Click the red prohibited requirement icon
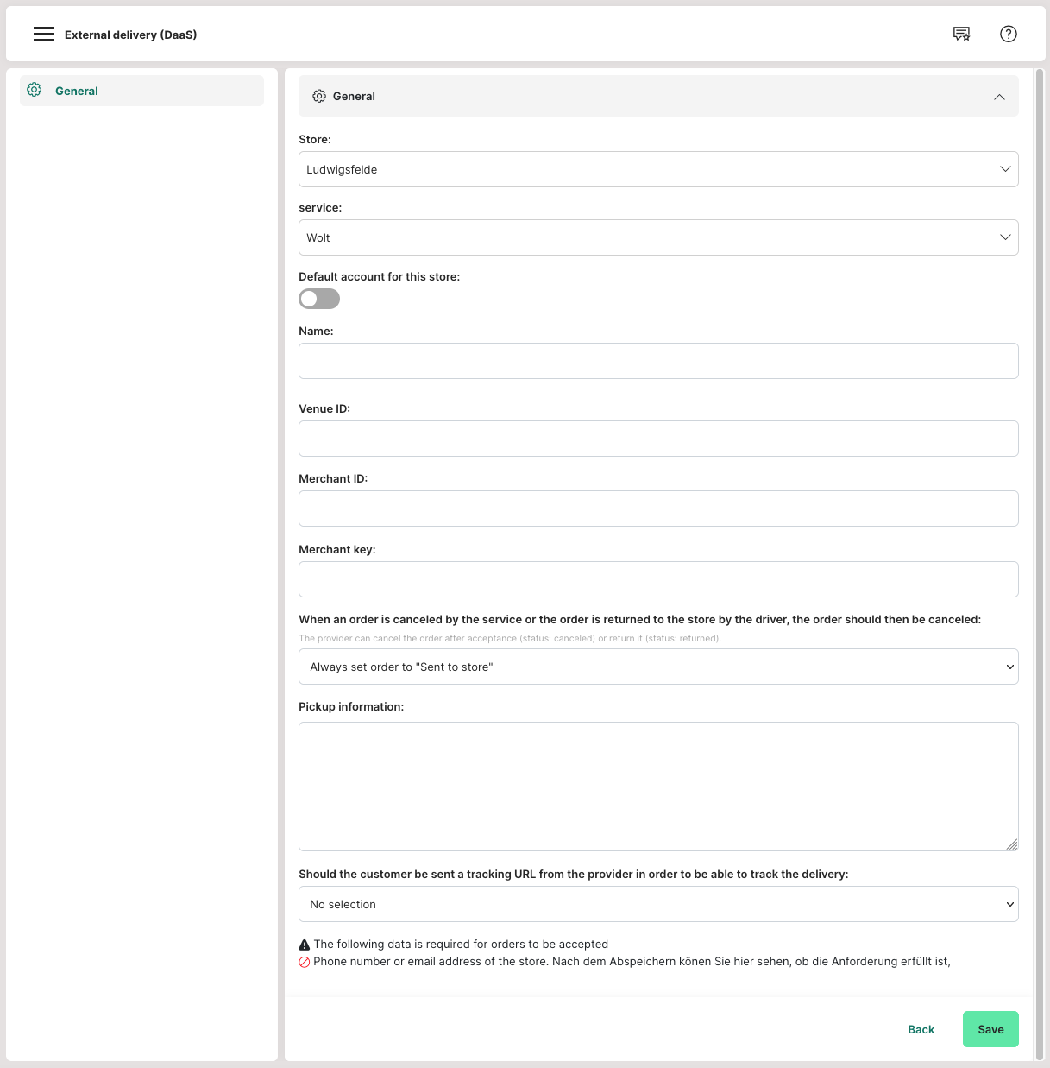This screenshot has height=1068, width=1050. (x=305, y=962)
